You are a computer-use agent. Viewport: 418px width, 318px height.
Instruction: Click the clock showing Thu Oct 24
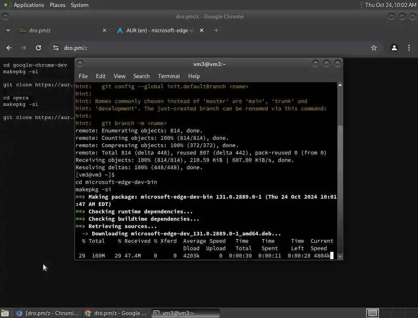pyautogui.click(x=391, y=5)
